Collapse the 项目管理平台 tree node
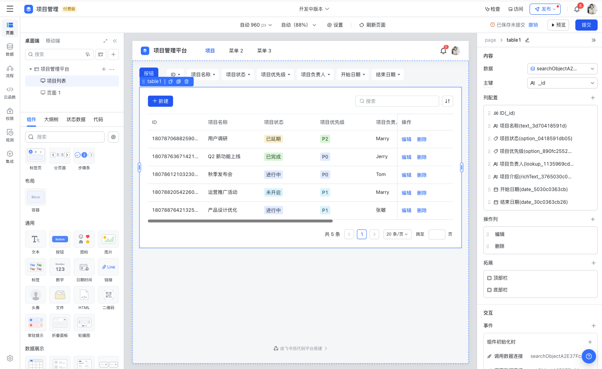The width and height of the screenshot is (602, 369). coord(31,69)
